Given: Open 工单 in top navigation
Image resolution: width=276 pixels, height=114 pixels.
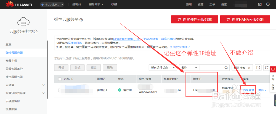Looking at the screenshot, I should point(212,5).
